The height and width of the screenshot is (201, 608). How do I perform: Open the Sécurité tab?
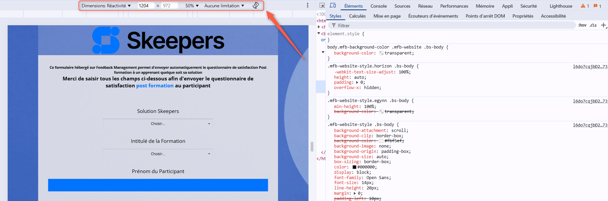click(x=529, y=6)
